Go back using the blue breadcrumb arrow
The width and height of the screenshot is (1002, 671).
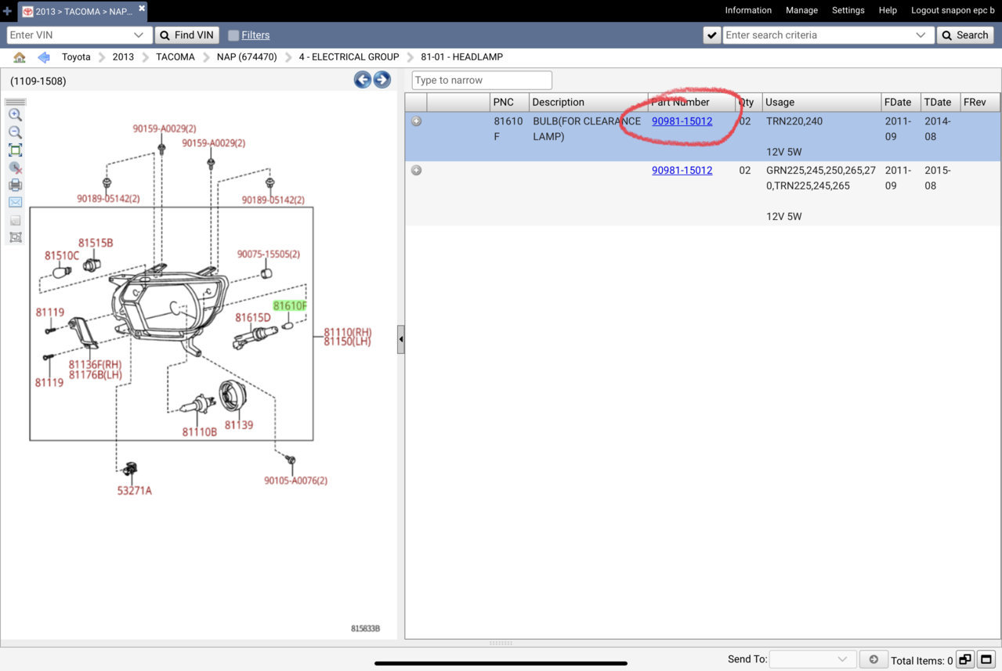click(44, 57)
